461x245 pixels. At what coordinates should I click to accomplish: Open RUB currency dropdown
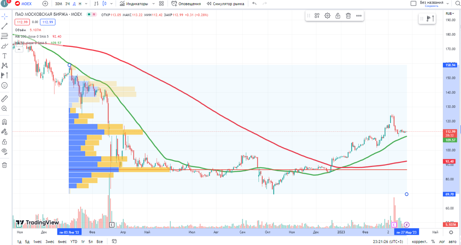tap(449, 14)
